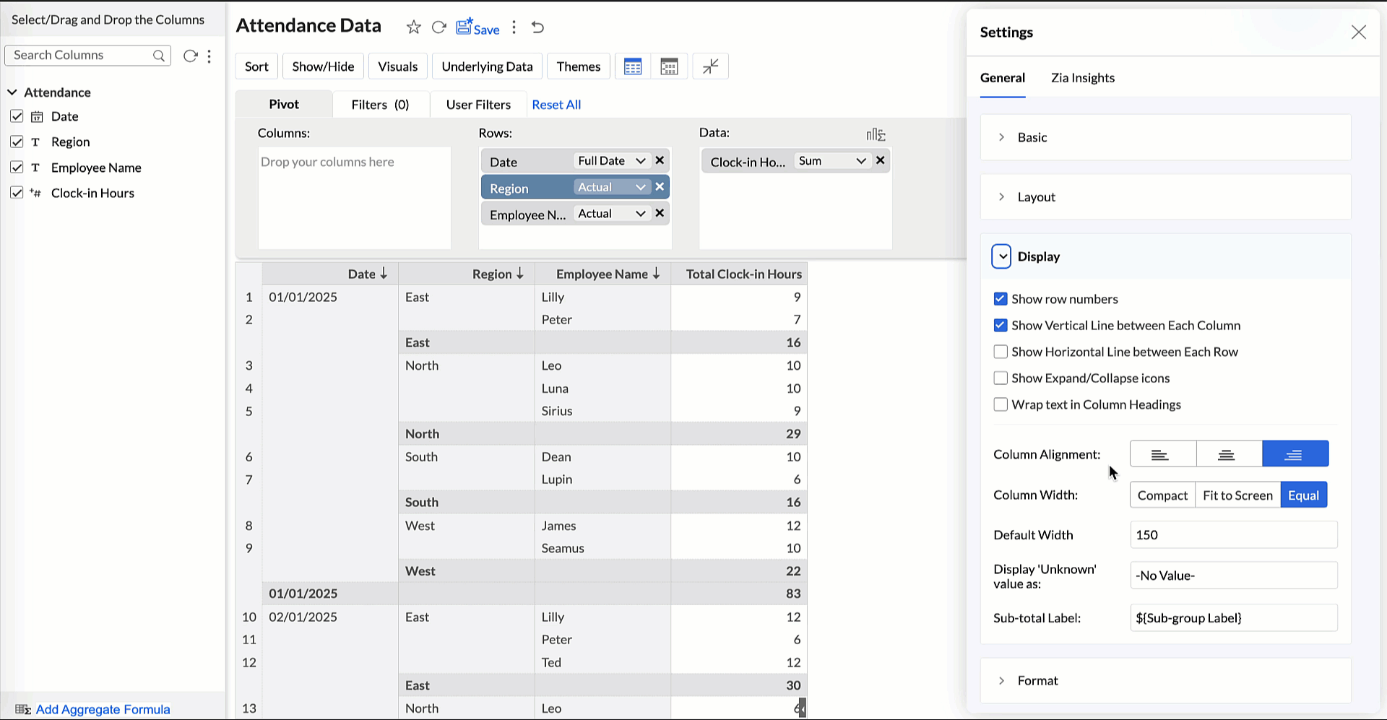Click the Underlying Data button
This screenshot has height=720, width=1387.
487,66
